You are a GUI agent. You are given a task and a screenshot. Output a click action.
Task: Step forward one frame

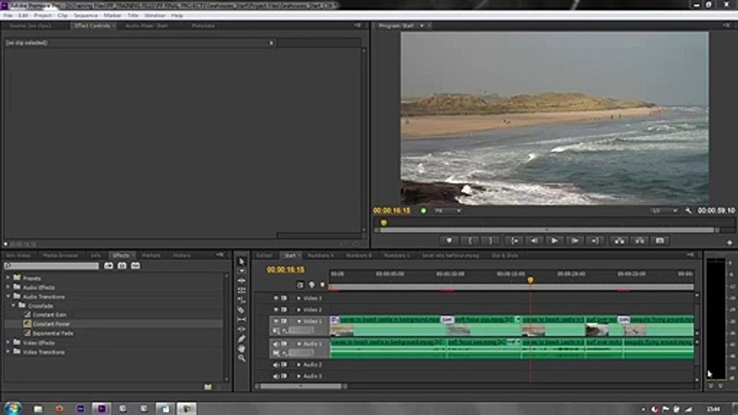(x=575, y=241)
